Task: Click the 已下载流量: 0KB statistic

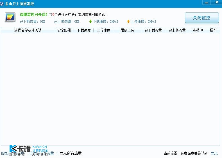Action: [32, 21]
